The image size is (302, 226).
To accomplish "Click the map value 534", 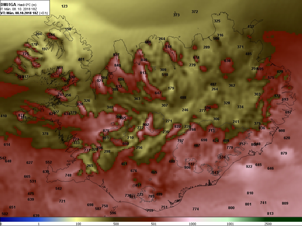I will pos(222,157).
